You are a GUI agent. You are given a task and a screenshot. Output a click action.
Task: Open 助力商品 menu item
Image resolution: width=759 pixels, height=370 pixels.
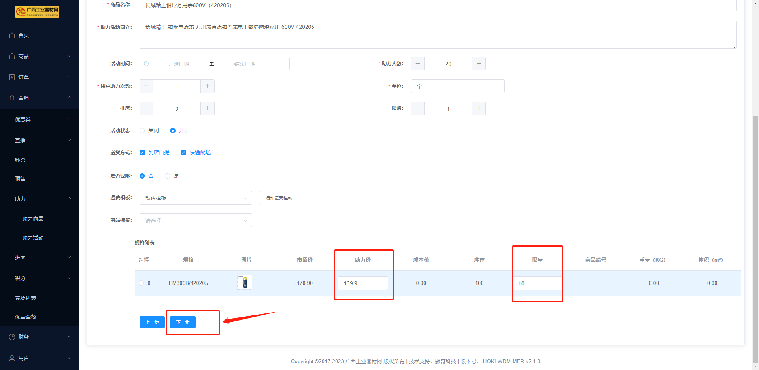point(33,219)
